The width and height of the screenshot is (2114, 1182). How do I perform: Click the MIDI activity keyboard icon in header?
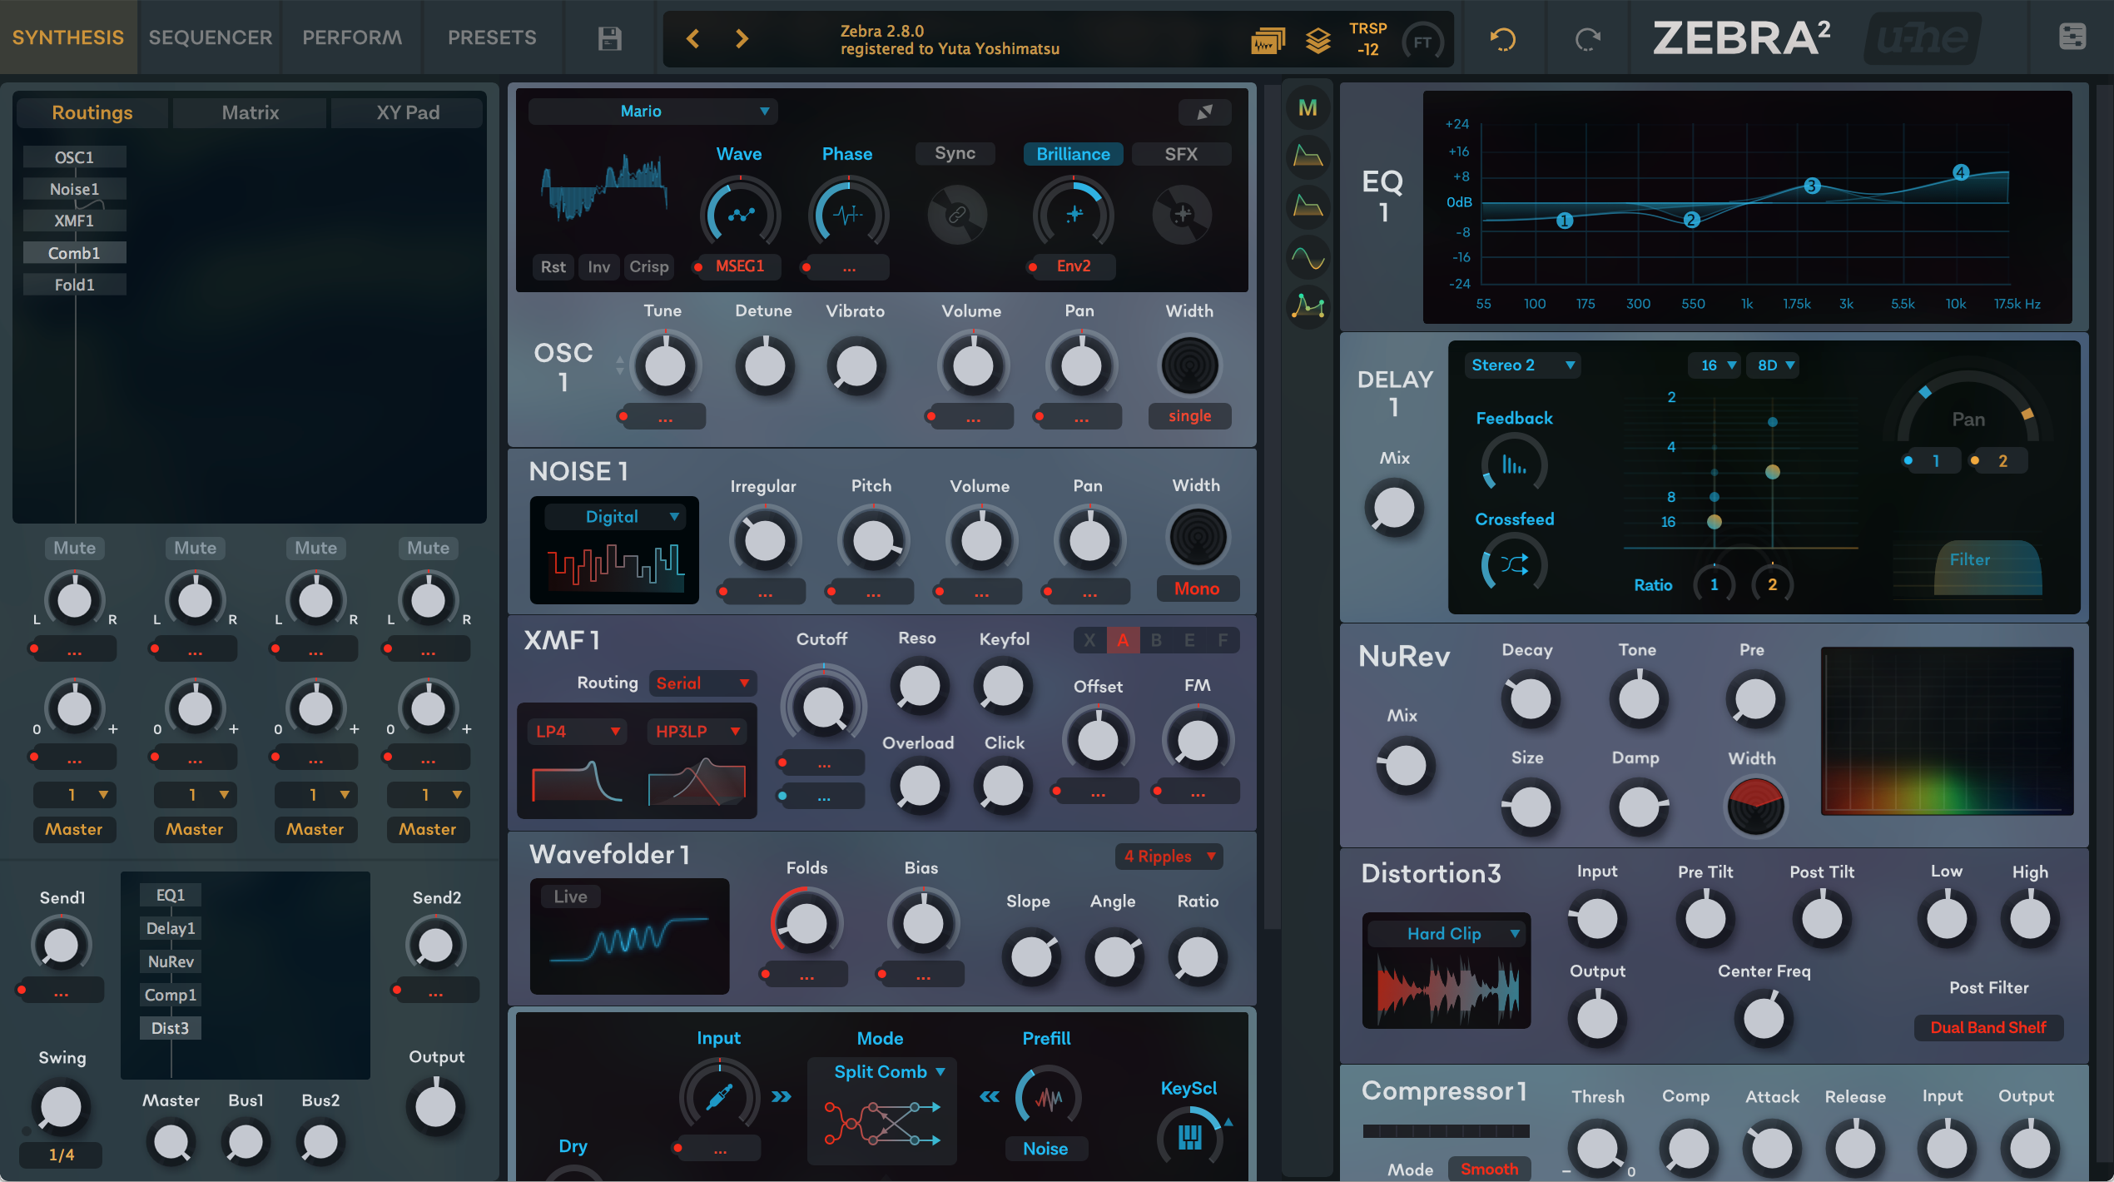click(x=1268, y=40)
